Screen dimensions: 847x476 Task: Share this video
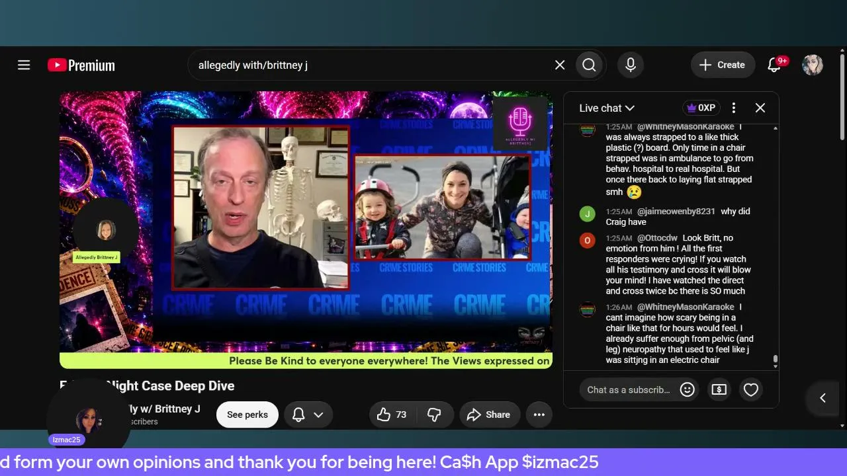pyautogui.click(x=489, y=415)
